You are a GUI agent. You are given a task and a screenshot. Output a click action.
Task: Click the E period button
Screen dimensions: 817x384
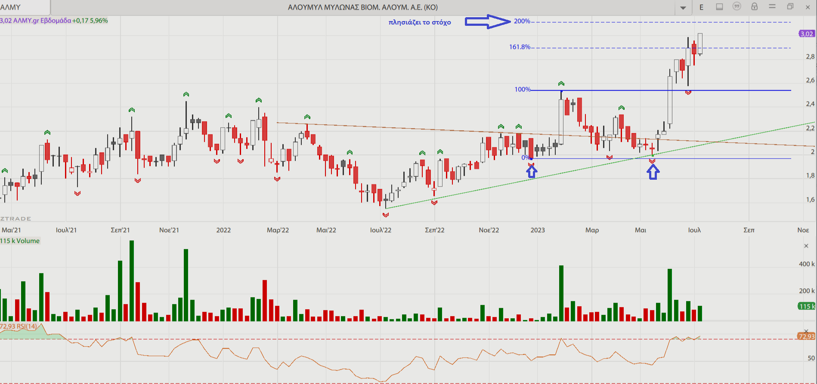click(702, 7)
